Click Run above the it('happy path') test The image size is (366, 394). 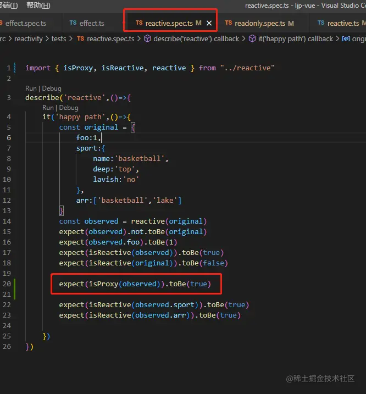tap(48, 108)
